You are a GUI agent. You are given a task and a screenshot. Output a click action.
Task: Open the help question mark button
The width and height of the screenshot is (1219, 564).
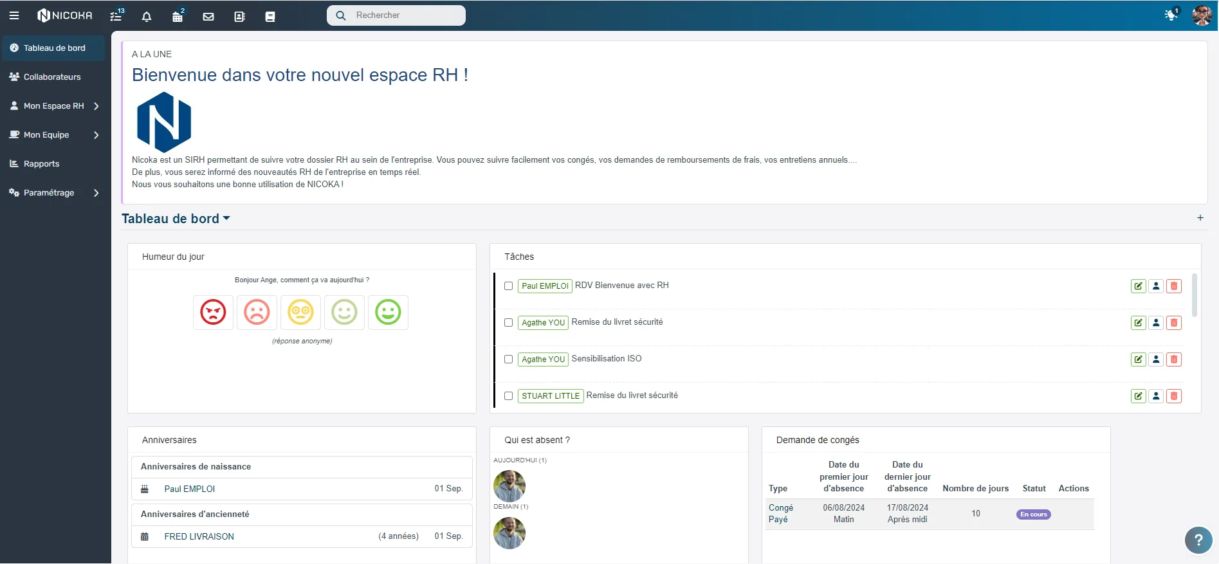pos(1198,540)
